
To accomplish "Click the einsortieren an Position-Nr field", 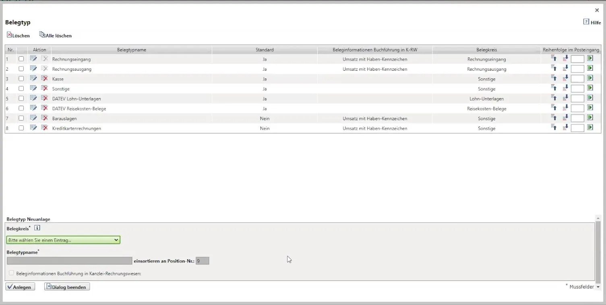I will tap(202, 260).
